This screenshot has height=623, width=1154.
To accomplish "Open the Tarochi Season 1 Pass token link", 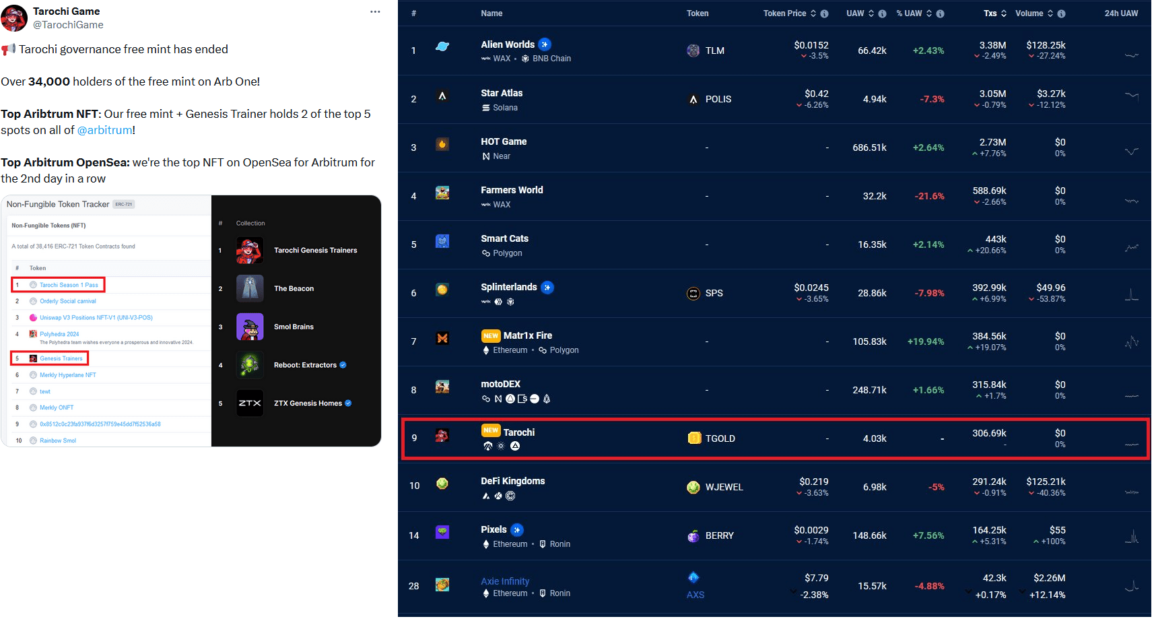I will pyautogui.click(x=69, y=285).
